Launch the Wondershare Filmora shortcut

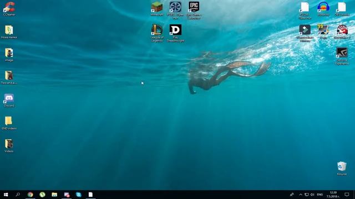(x=305, y=33)
